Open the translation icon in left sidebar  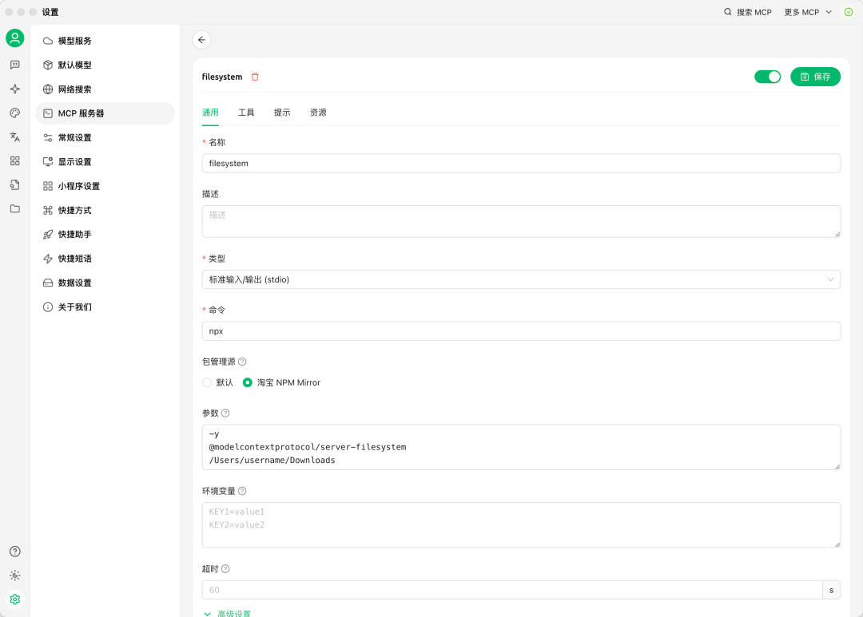click(14, 137)
